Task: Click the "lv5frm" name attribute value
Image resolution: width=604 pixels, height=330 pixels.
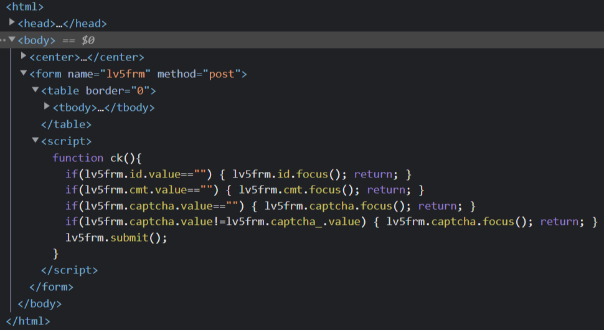Action: [x=125, y=74]
